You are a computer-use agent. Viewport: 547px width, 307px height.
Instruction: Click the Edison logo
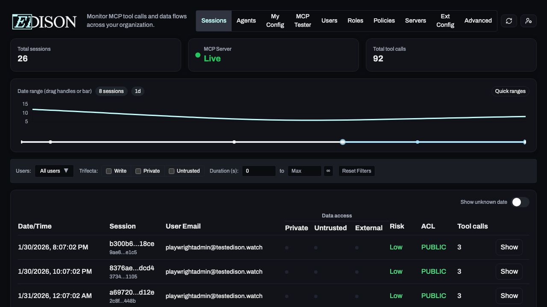point(43,20)
